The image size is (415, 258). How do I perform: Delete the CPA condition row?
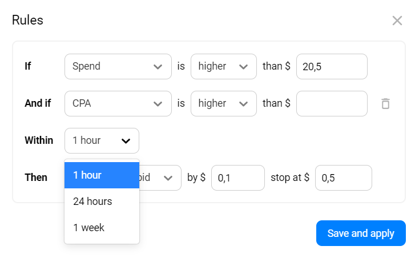click(386, 103)
